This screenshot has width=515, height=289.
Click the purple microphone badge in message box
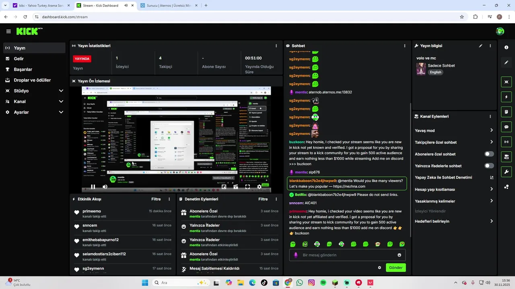[x=296, y=255]
